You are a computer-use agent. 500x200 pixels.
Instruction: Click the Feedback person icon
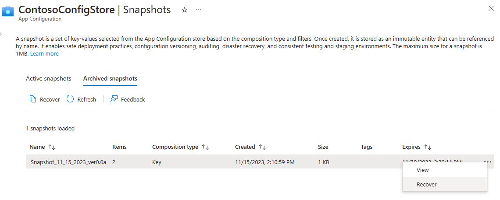[114, 99]
